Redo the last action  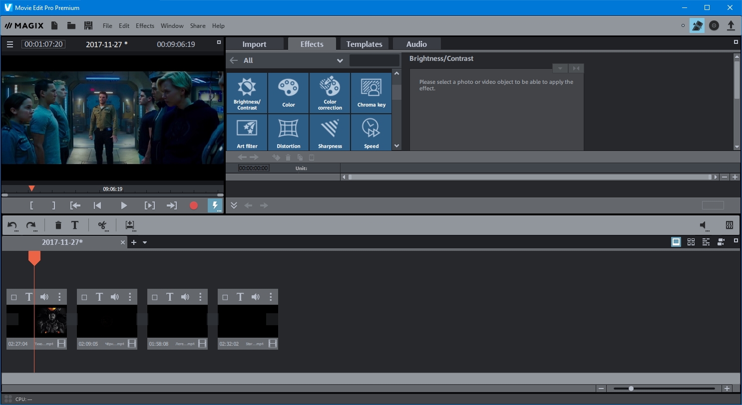pos(31,225)
